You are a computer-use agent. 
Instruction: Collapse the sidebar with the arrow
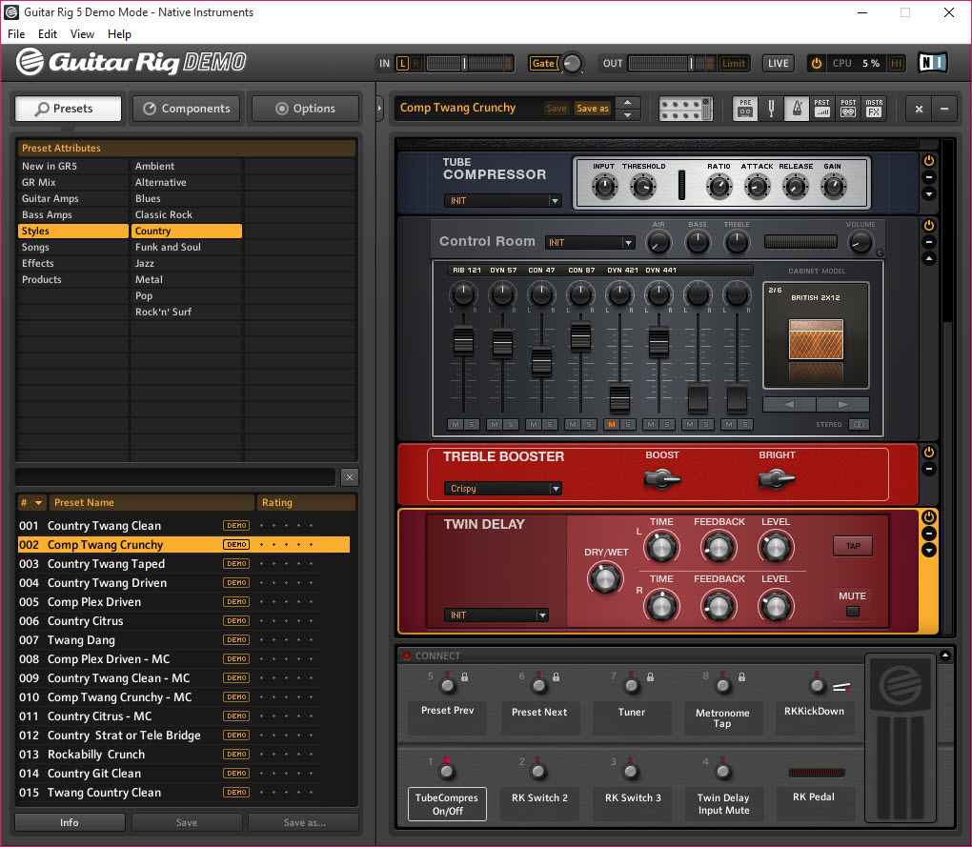click(x=380, y=109)
